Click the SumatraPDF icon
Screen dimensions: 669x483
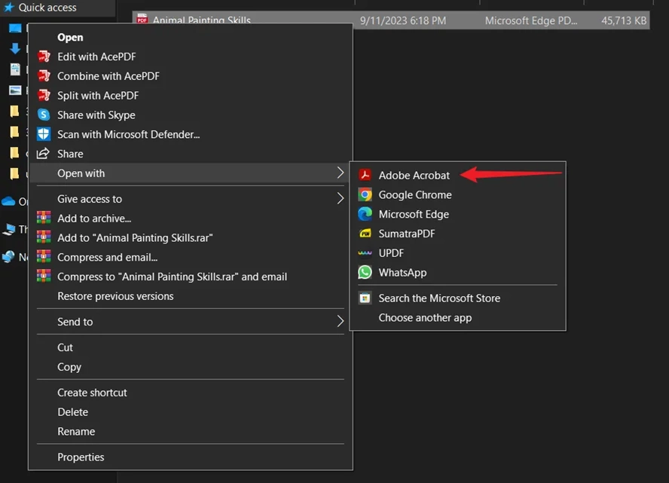[365, 234]
